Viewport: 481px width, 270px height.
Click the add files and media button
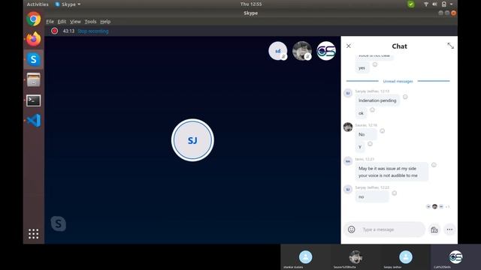(434, 229)
